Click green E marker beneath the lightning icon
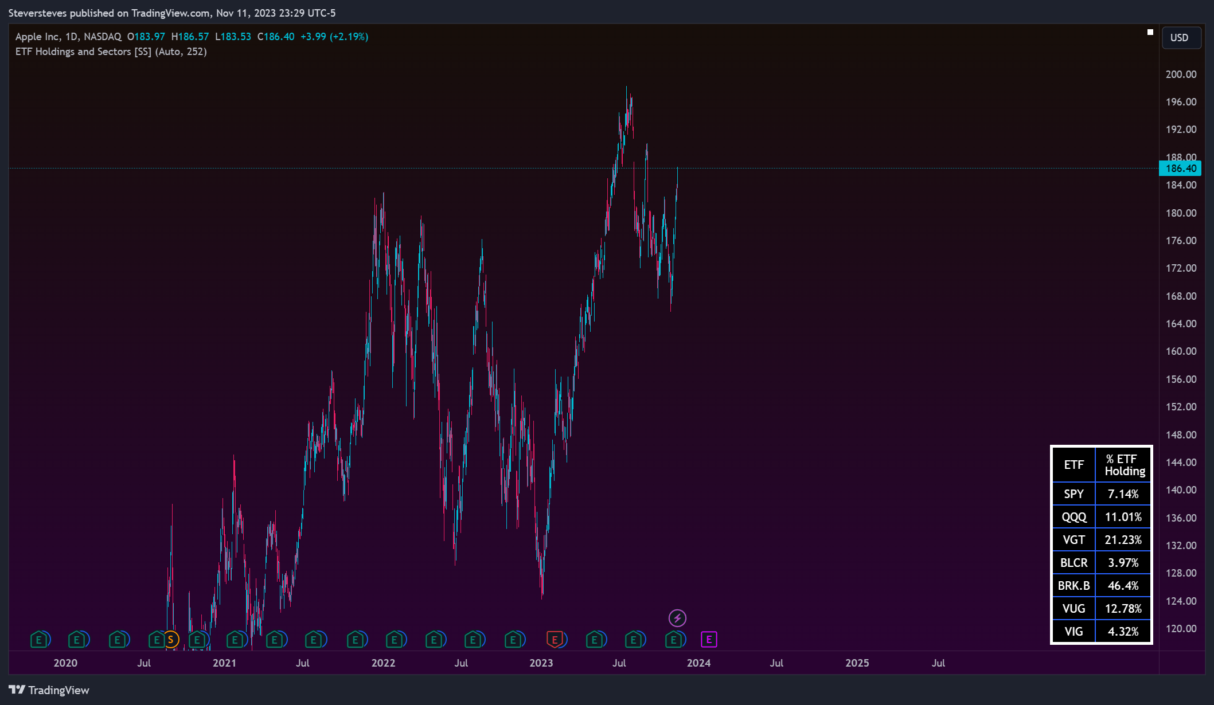This screenshot has width=1214, height=705. [x=673, y=640]
